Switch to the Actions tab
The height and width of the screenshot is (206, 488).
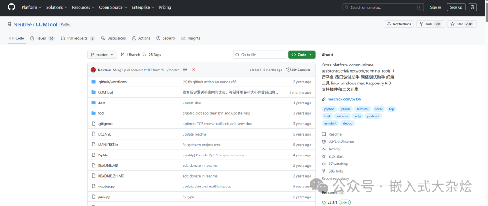coord(141,38)
